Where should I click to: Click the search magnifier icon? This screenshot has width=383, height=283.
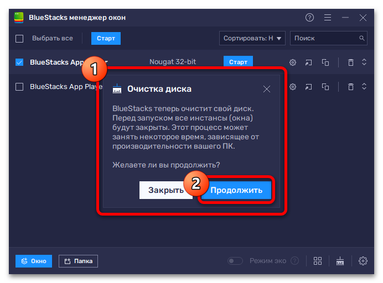(362, 38)
